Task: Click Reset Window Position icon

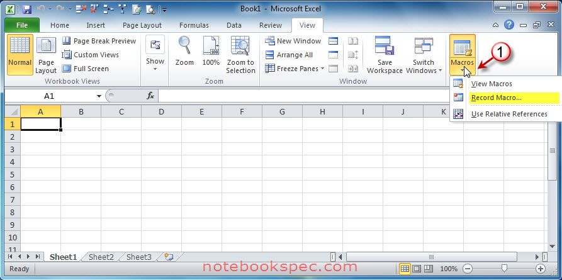Action: tap(353, 69)
